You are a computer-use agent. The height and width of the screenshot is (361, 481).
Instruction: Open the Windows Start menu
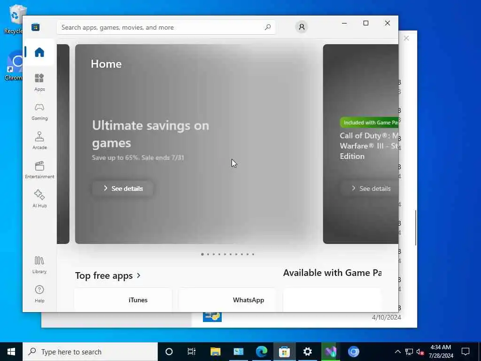pos(11,352)
